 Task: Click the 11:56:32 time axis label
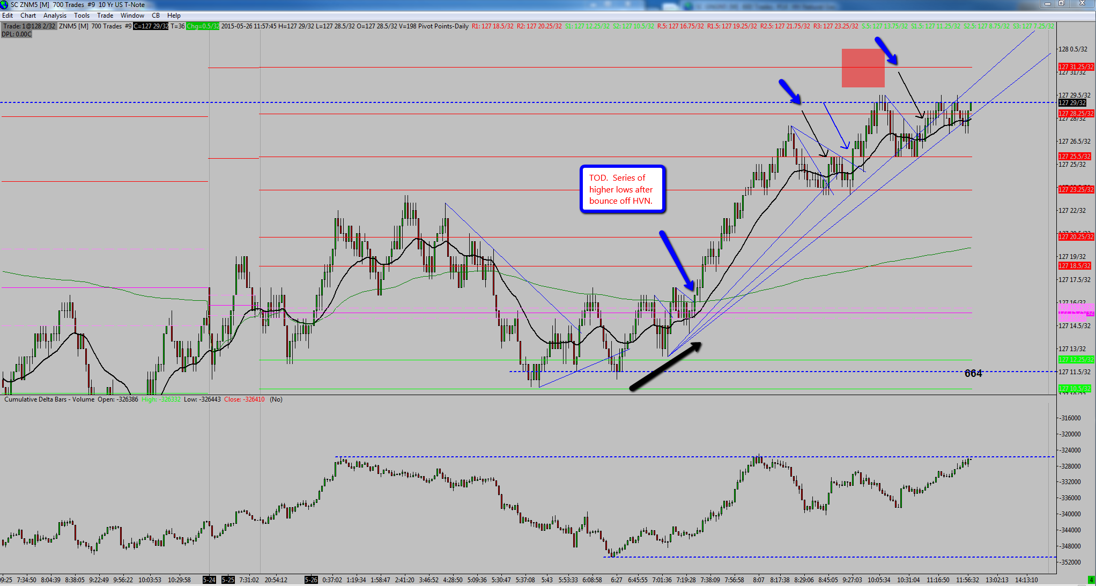[x=967, y=580]
